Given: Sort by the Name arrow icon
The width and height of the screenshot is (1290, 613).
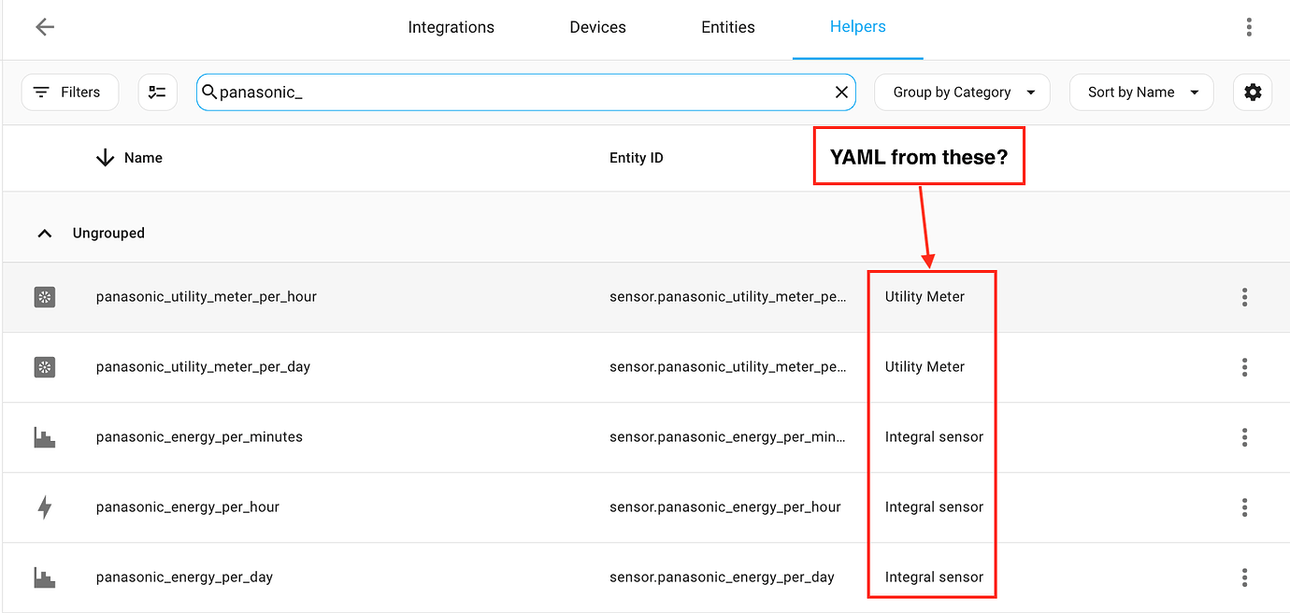Looking at the screenshot, I should [105, 158].
